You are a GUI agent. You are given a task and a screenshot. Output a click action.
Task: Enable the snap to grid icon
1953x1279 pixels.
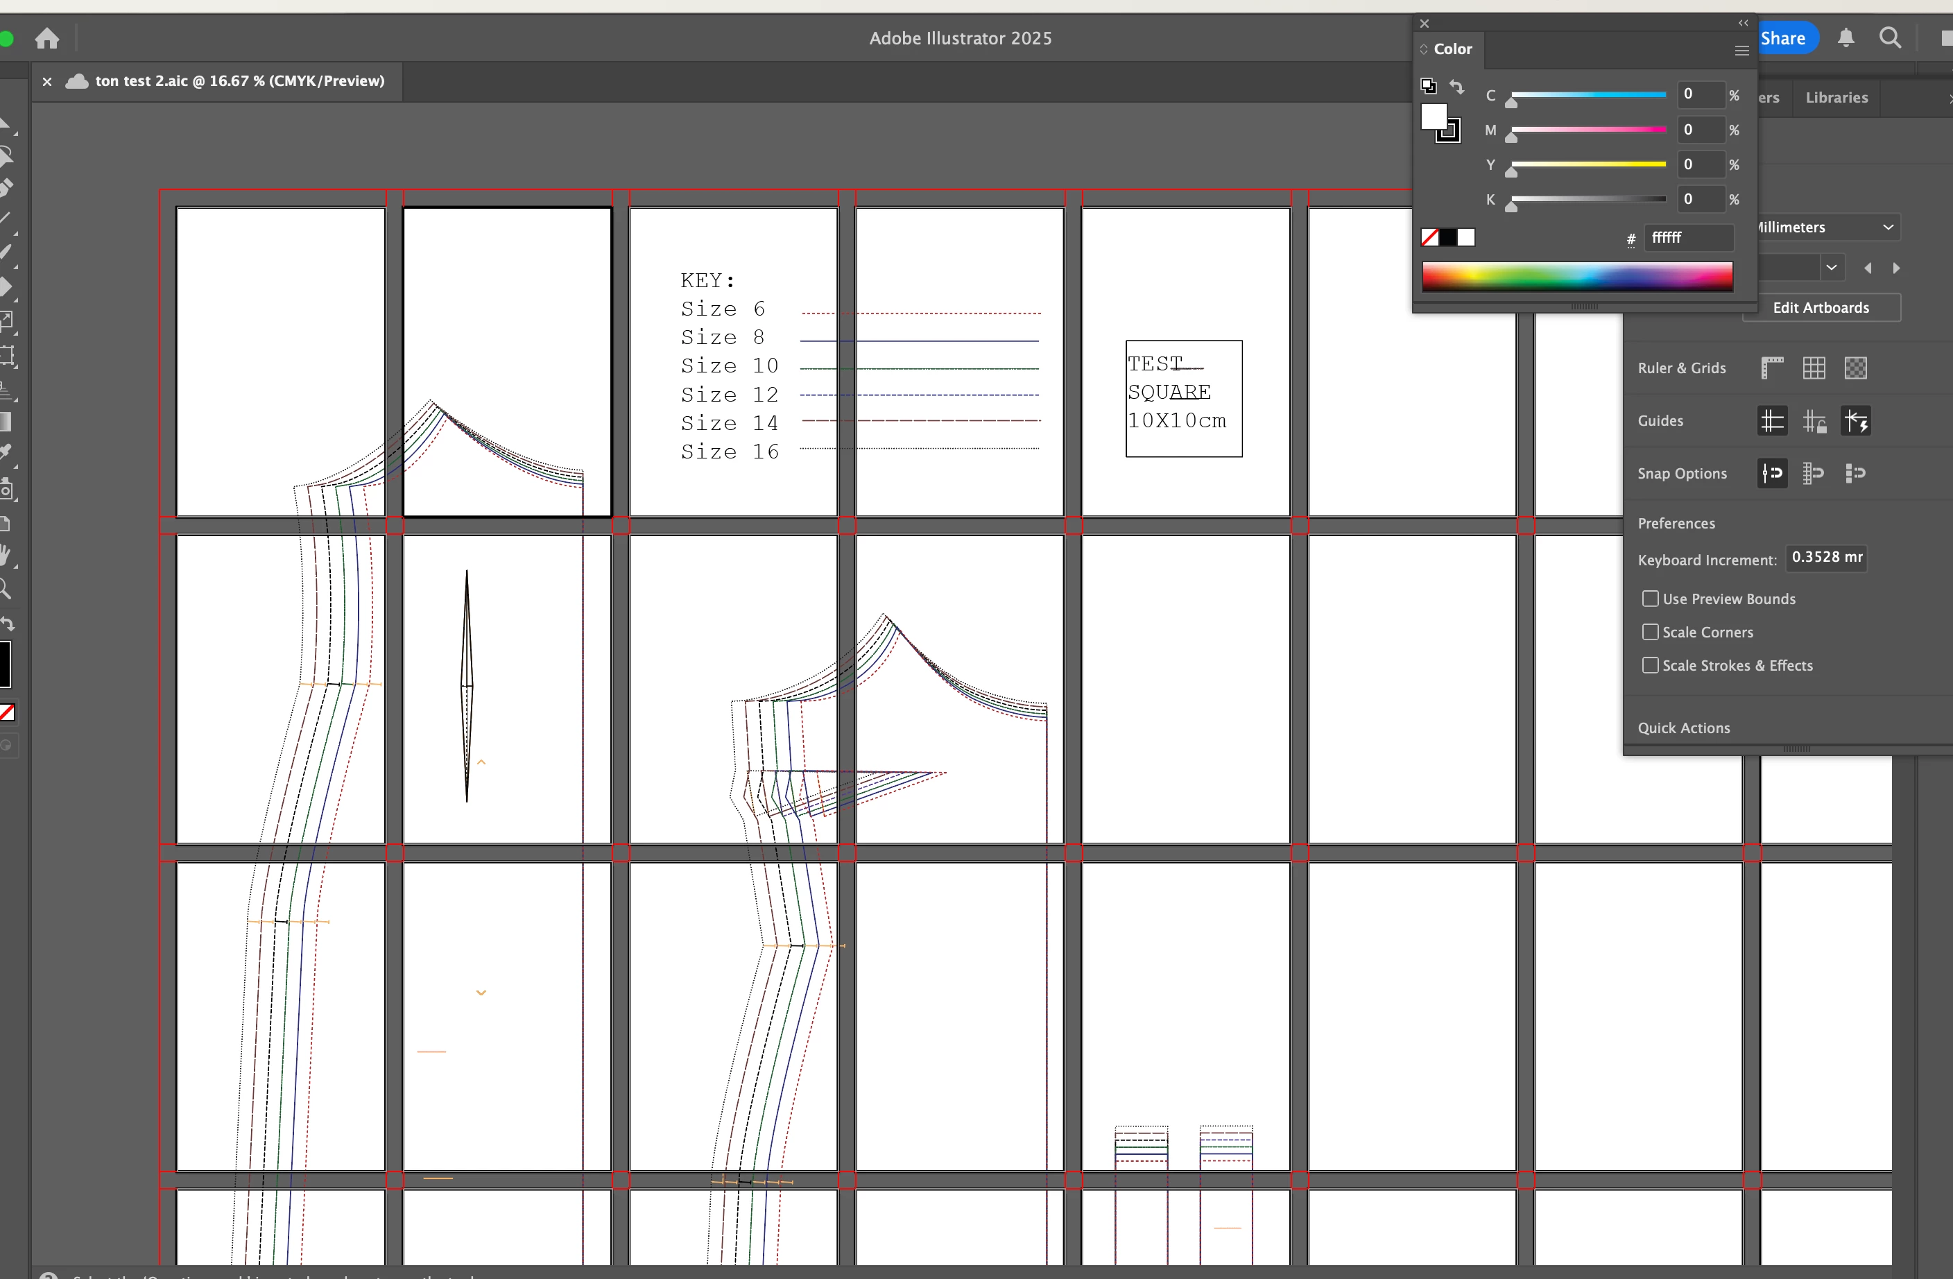[1814, 474]
